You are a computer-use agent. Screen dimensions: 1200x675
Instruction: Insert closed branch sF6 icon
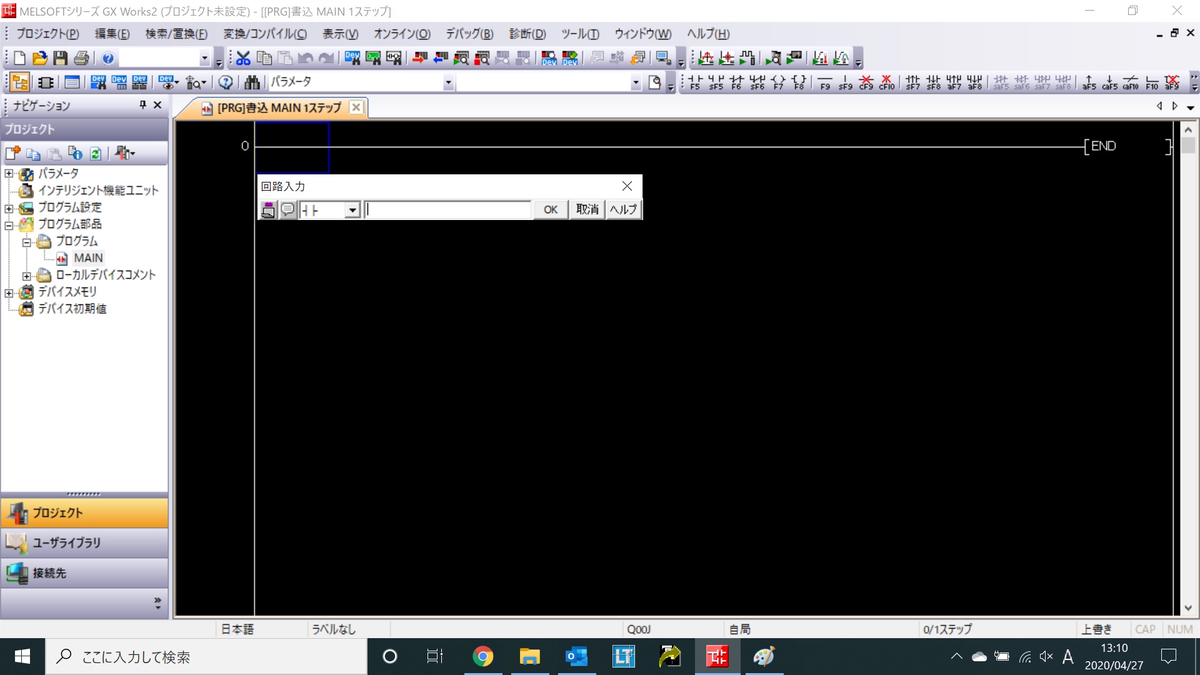(757, 82)
